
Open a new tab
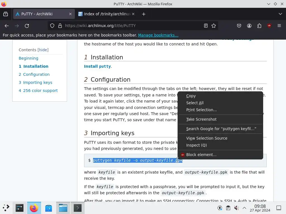(x=144, y=14)
